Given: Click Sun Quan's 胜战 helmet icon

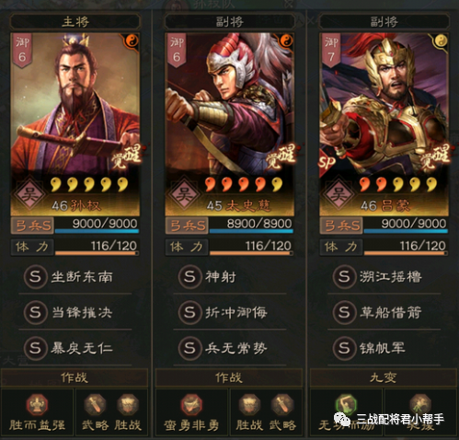Looking at the screenshot, I should pyautogui.click(x=128, y=405).
